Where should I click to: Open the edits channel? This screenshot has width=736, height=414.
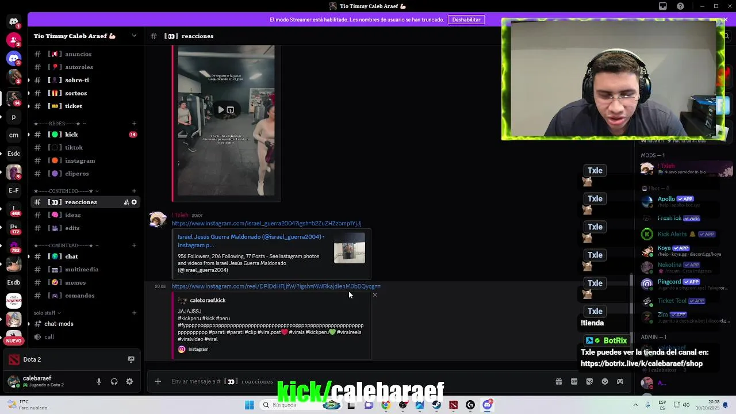coord(86,228)
